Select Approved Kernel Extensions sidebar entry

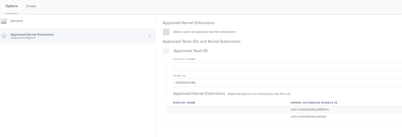(78, 36)
